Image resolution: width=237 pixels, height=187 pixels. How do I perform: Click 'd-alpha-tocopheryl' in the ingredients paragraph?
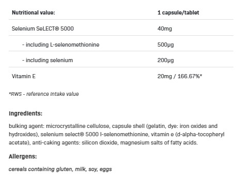pos(201,134)
